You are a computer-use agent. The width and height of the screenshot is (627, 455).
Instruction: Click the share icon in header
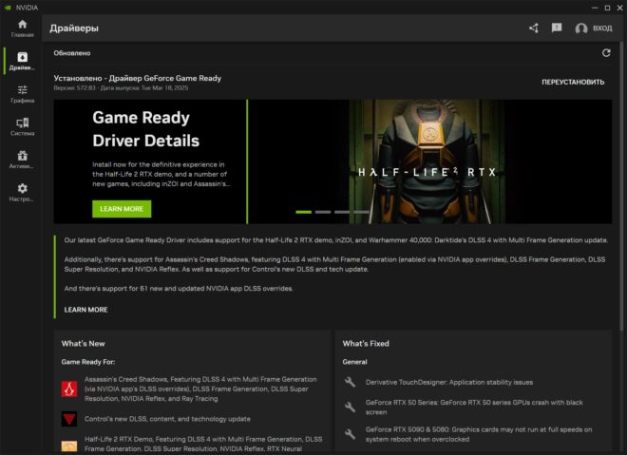534,28
